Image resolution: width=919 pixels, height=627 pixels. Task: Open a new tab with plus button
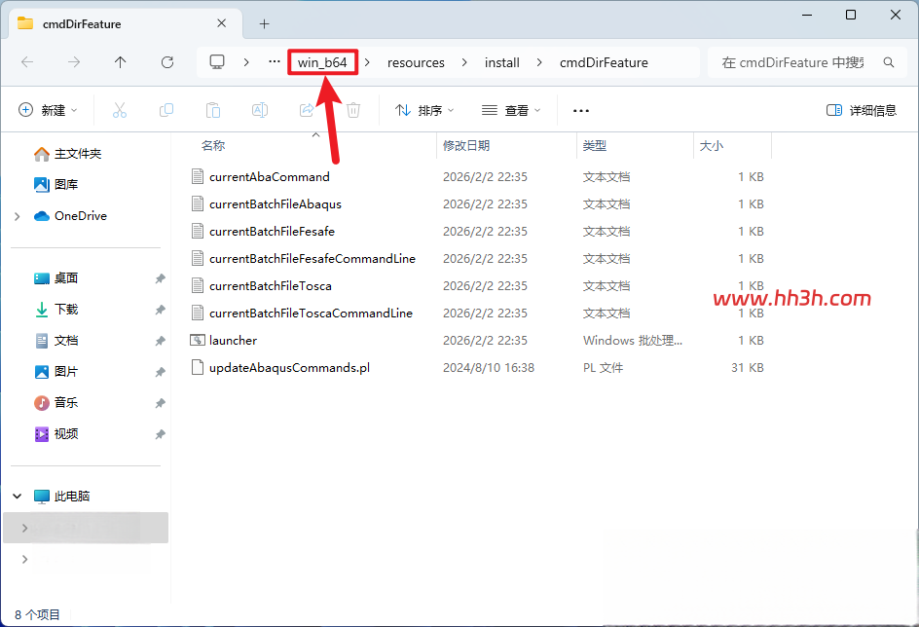tap(265, 24)
